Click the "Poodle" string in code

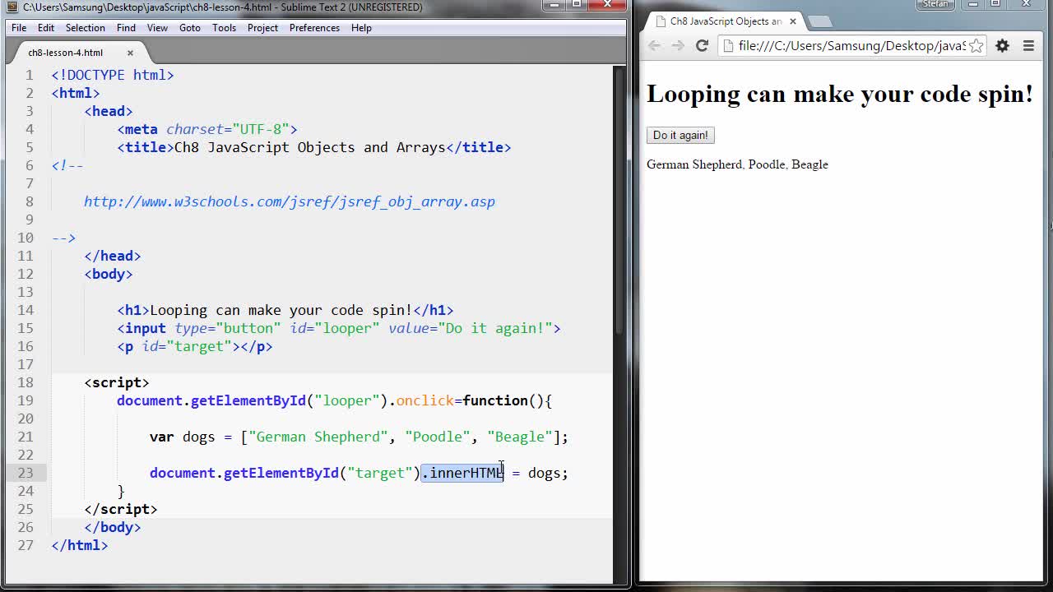pyautogui.click(x=438, y=437)
